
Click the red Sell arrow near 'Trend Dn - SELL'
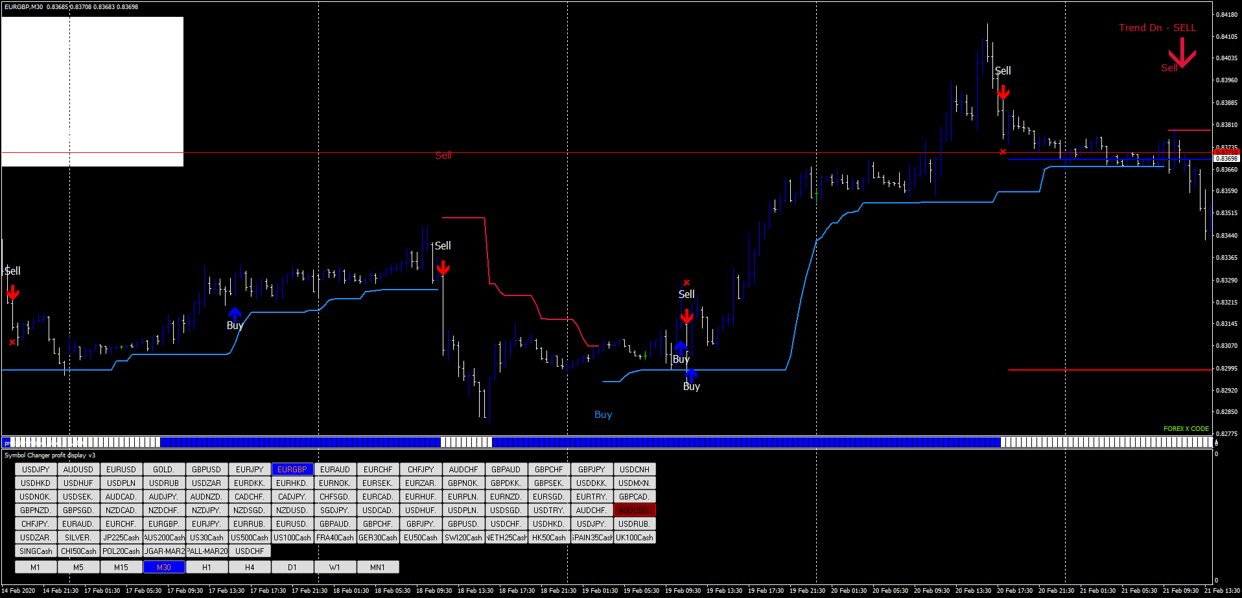[1183, 53]
